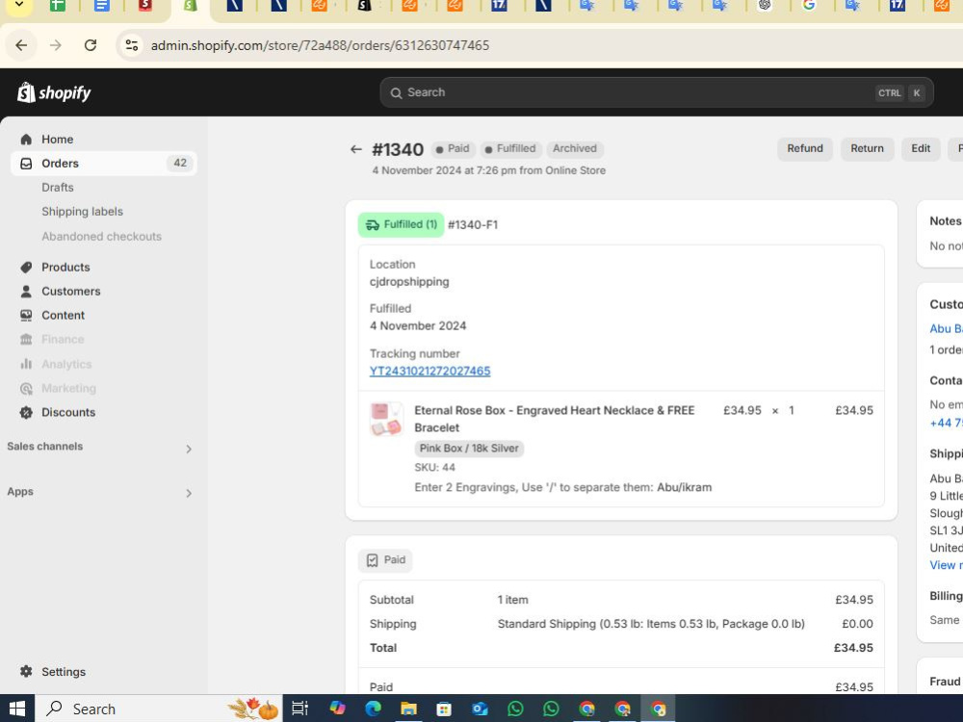
Task: Open the Eternal Rose Box product thumbnail
Action: pyautogui.click(x=386, y=420)
